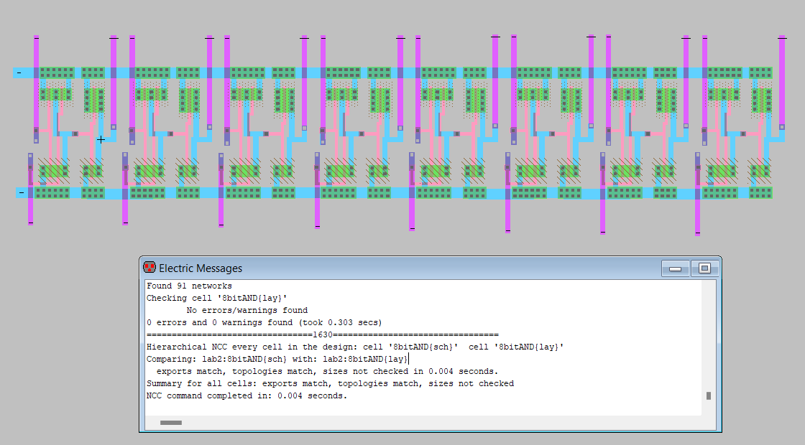Click the '1630' separator line
This screenshot has height=445, width=805.
coord(323,334)
